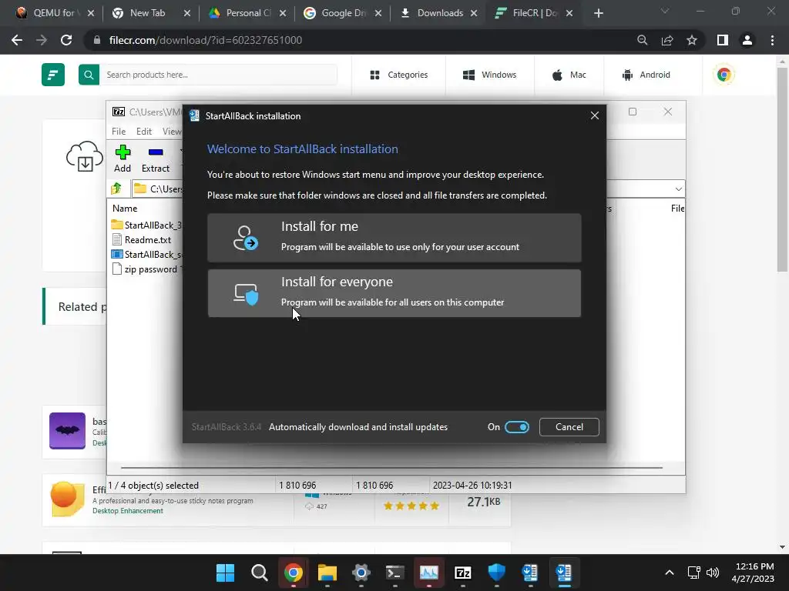
Task: Close the StartAllBack installation dialog
Action: click(x=594, y=115)
